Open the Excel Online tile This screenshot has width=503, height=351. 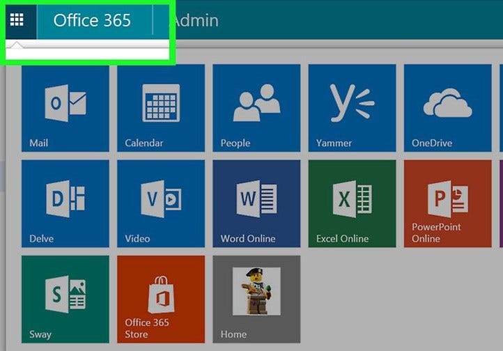[353, 203]
